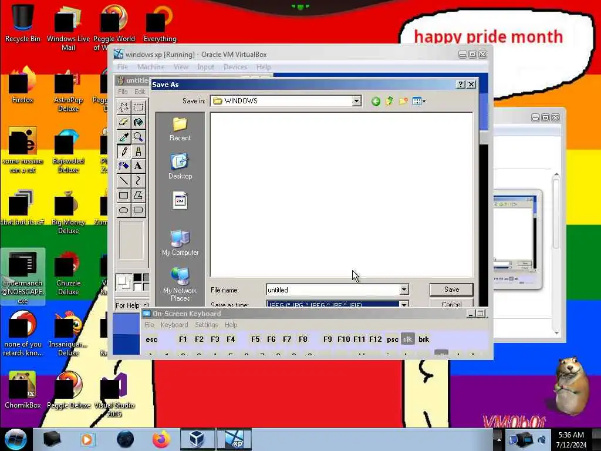Screen dimensions: 601x451
Task: Open VirtualBox Help menu
Action: coord(264,67)
